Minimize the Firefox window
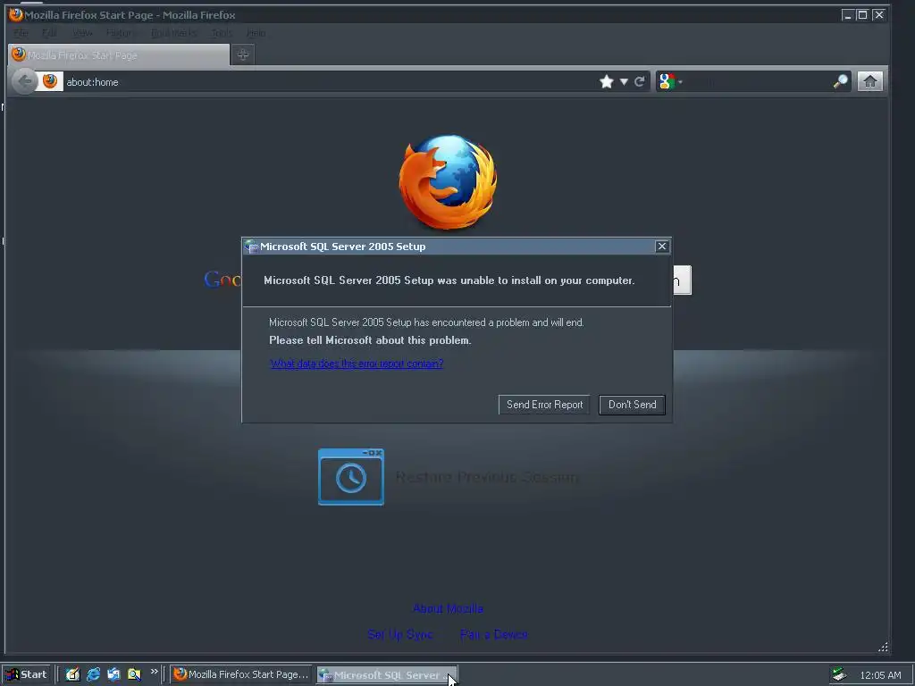The width and height of the screenshot is (915, 686). (847, 15)
